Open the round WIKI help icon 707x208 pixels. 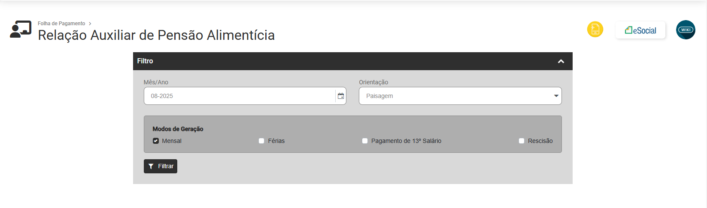tap(686, 30)
